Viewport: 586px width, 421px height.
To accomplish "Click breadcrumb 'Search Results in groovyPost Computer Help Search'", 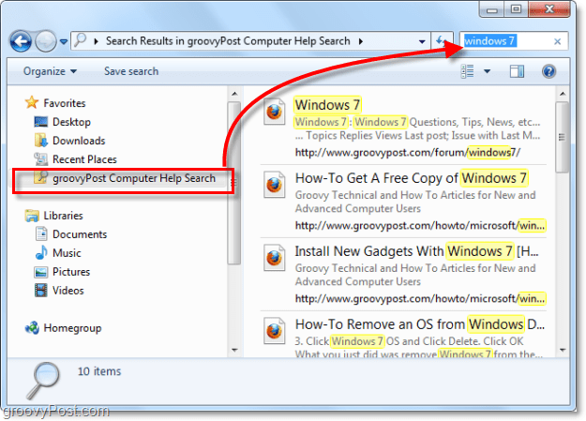I will (x=228, y=40).
